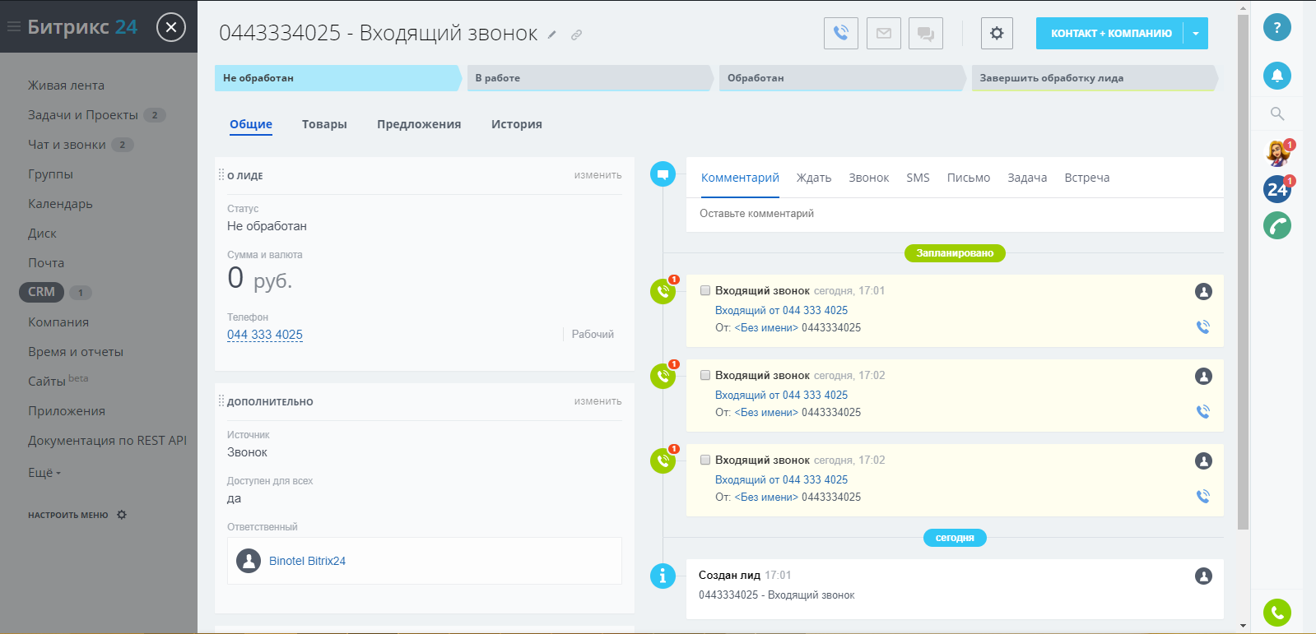
Task: Click the search magnifier in right sidebar
Action: [1276, 113]
